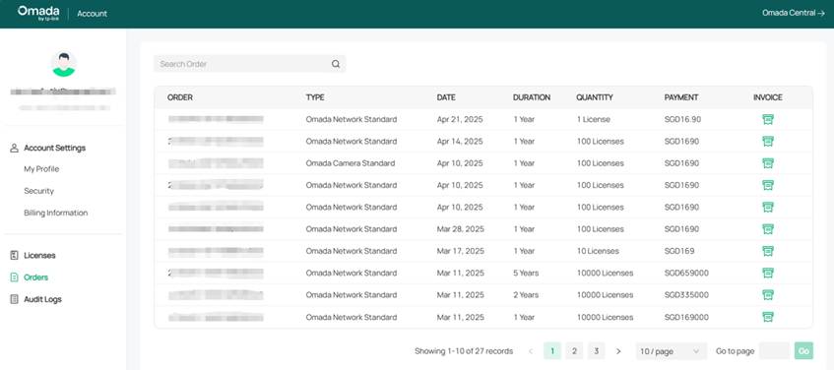Go to next page arrow
Viewport: 834px width, 370px height.
[x=618, y=351]
